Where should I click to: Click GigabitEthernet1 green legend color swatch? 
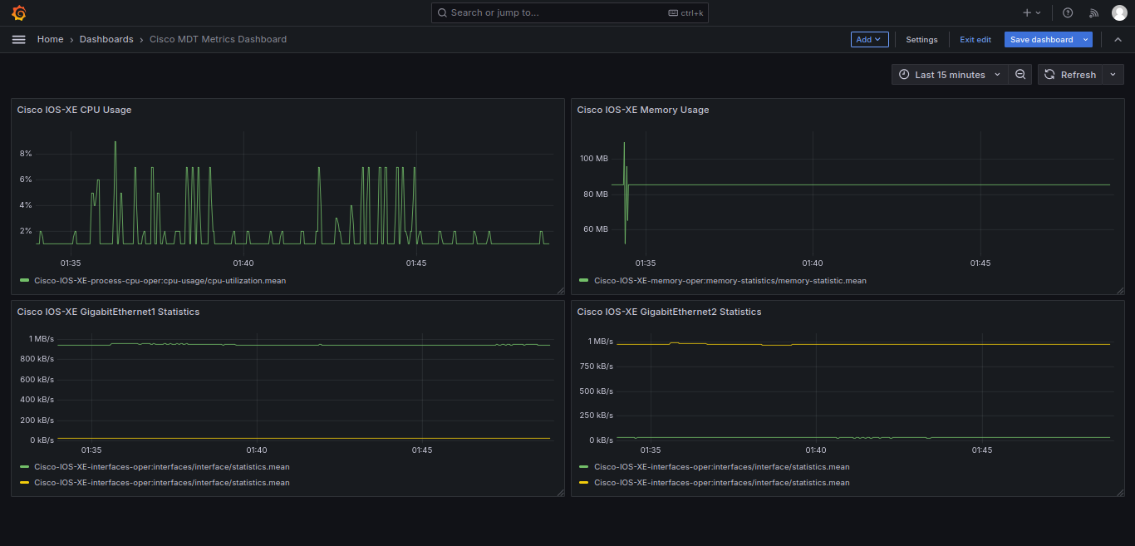coord(24,467)
